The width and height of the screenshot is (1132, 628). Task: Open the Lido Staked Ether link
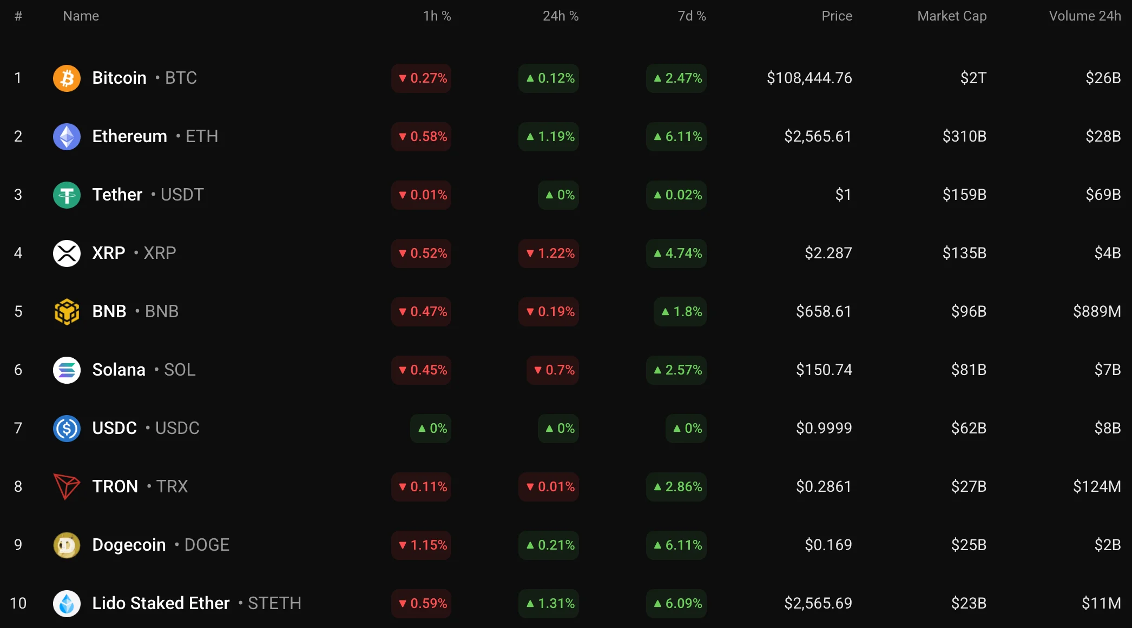pyautogui.click(x=161, y=604)
